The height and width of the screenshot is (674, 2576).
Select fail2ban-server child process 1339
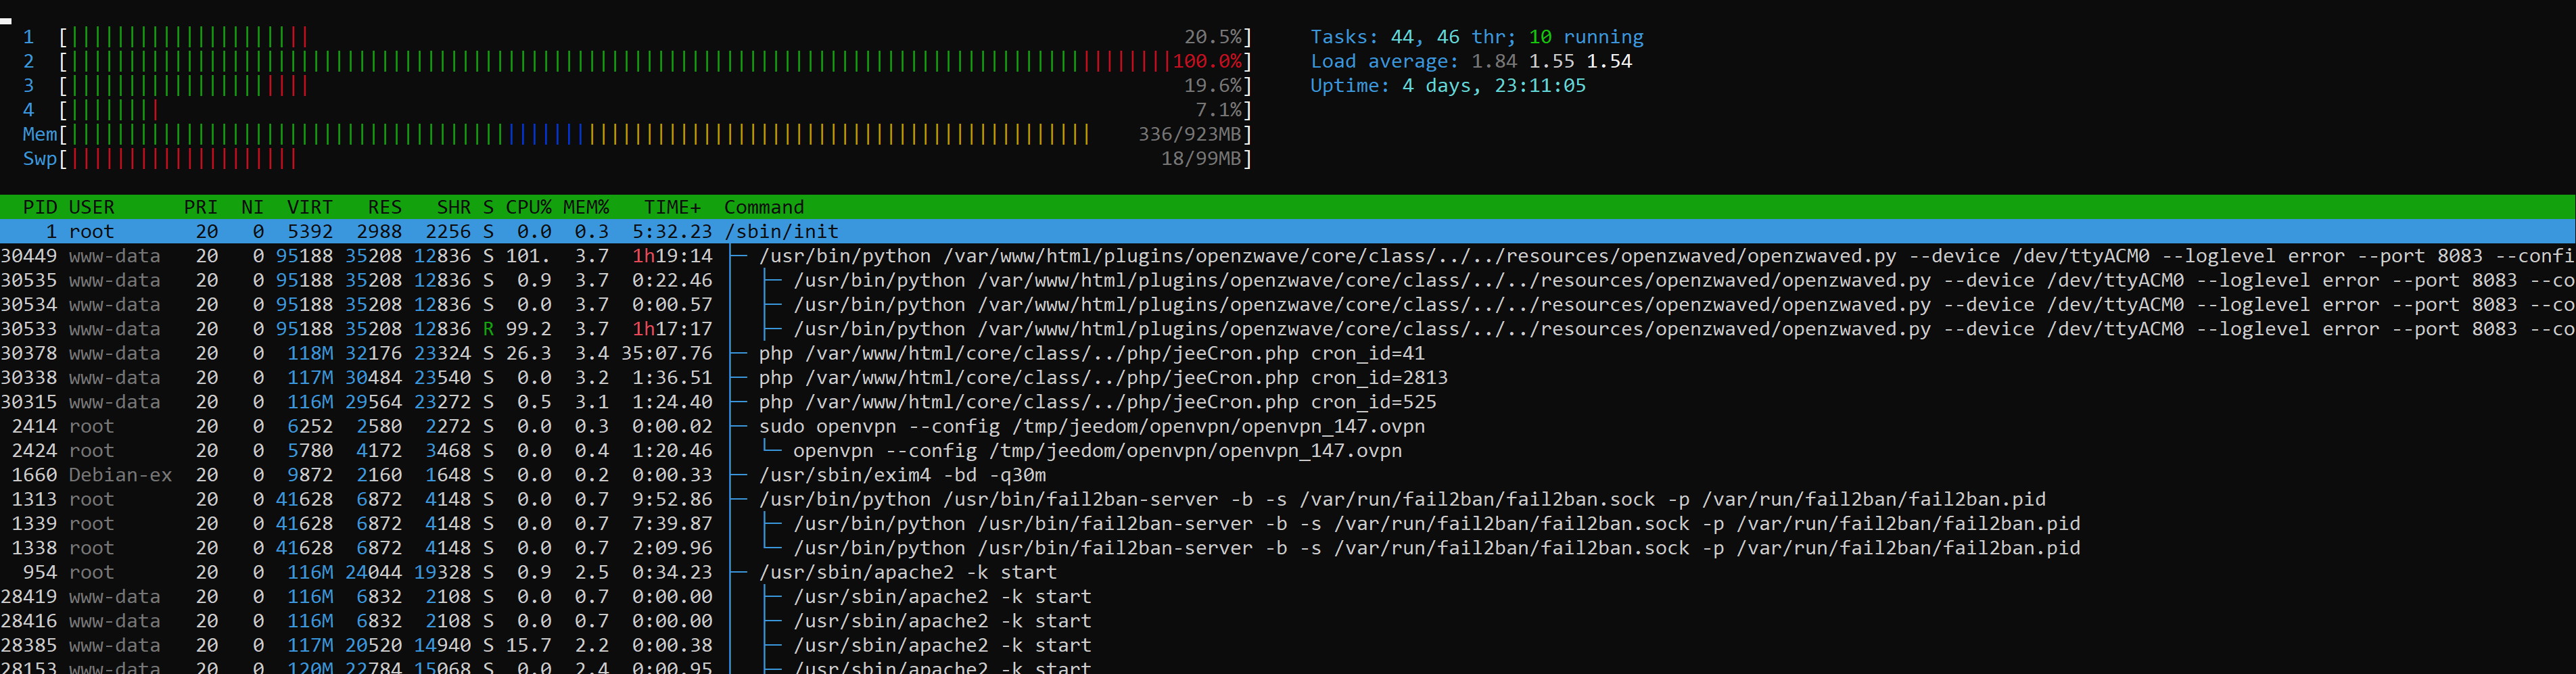point(1288,523)
